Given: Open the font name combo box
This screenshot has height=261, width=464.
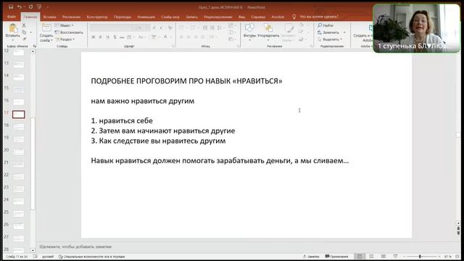Looking at the screenshot, I should [x=112, y=28].
